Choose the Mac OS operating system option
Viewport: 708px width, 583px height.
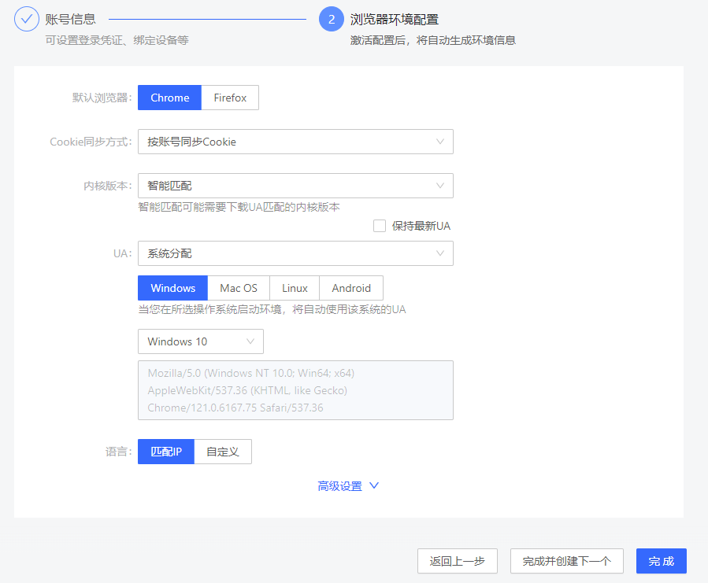pyautogui.click(x=239, y=288)
